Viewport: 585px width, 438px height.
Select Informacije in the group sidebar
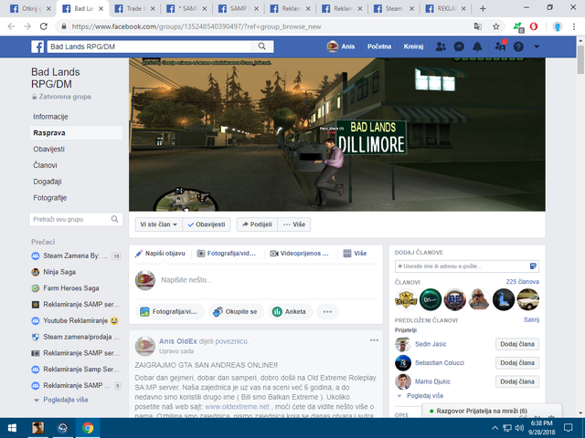coord(51,117)
